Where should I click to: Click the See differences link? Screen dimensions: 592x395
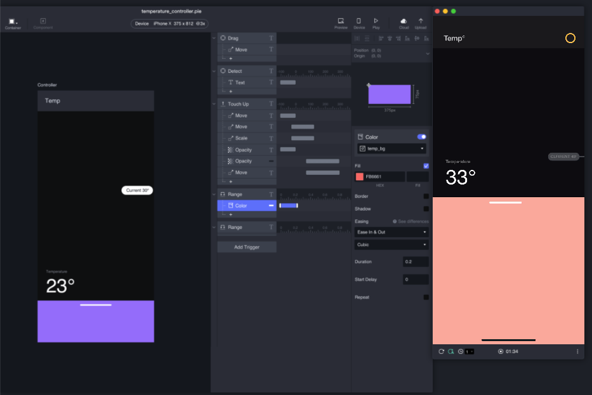click(x=411, y=221)
